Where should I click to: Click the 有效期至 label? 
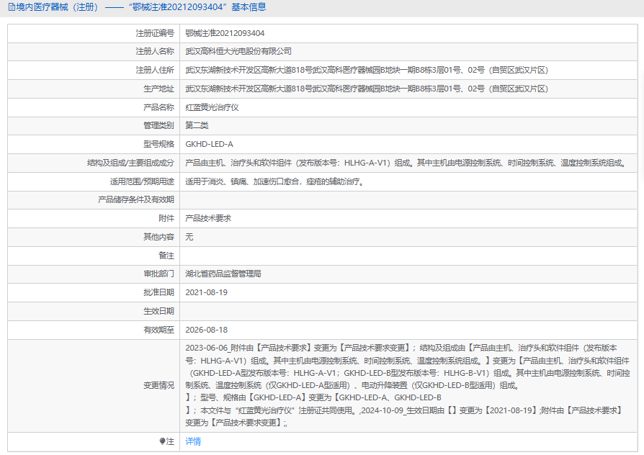[x=158, y=330]
